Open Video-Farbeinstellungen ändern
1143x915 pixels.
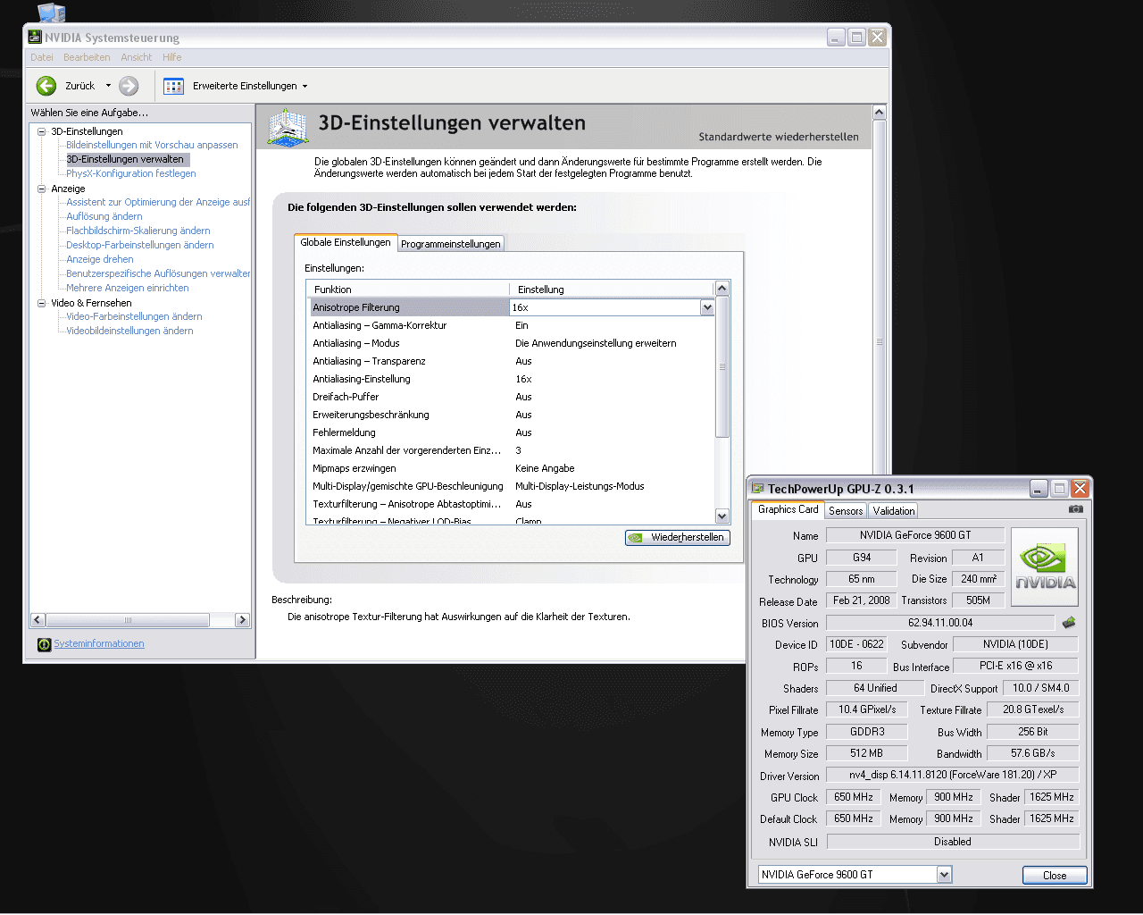pyautogui.click(x=134, y=316)
